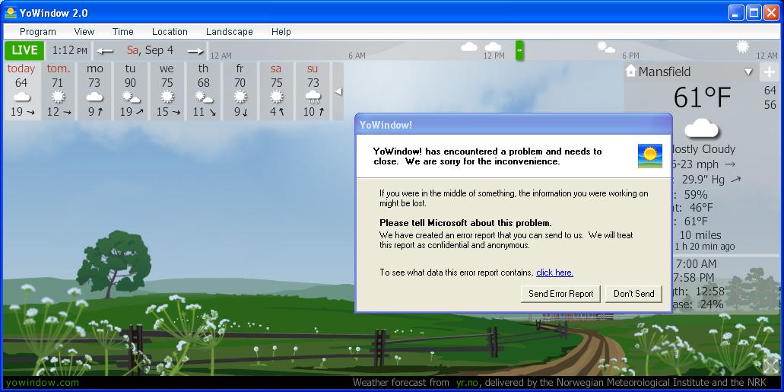The image size is (784, 392).
Task: Toggle fullscreen with the bottom-right arrows icon
Action: pyautogui.click(x=770, y=366)
